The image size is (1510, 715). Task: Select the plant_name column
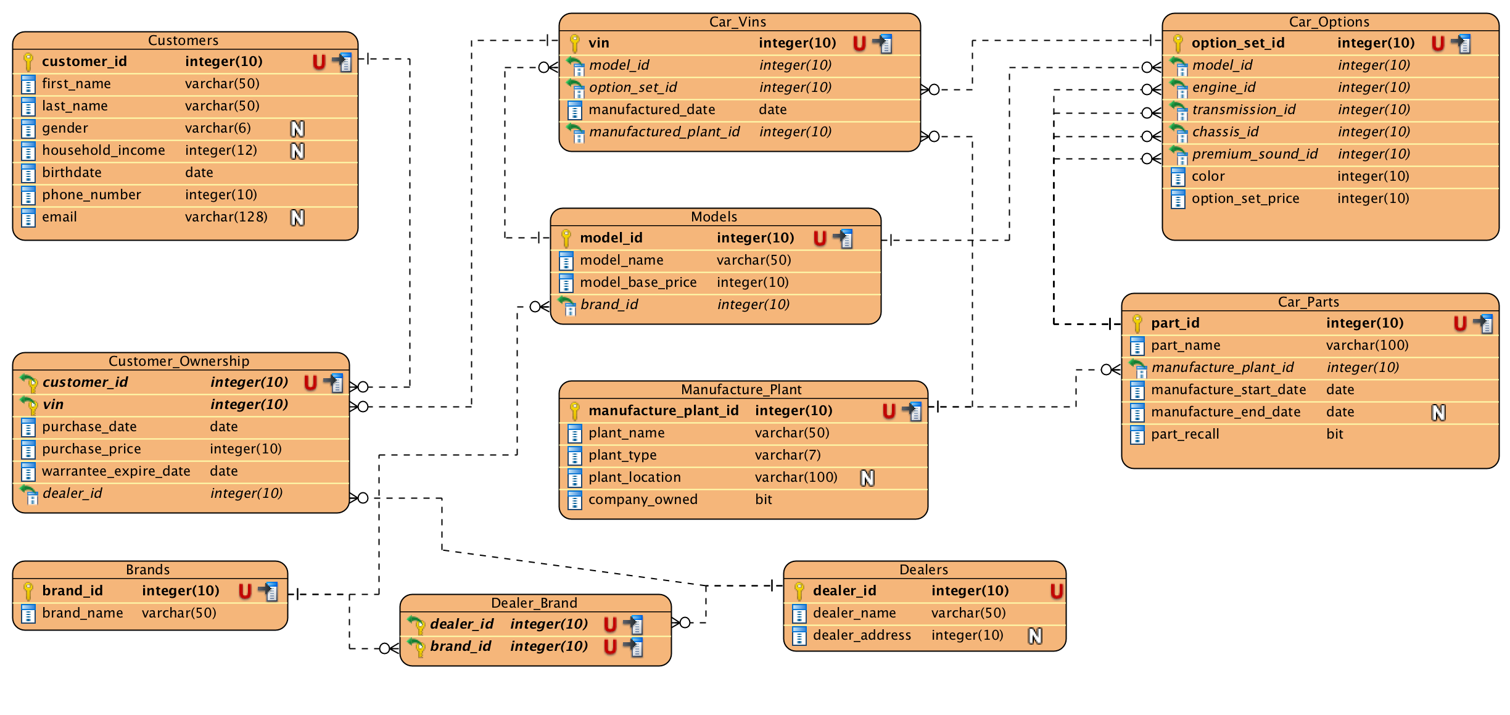pyautogui.click(x=743, y=433)
